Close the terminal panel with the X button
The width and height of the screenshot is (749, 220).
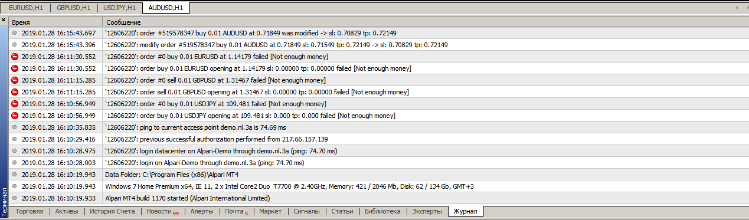[x=4, y=21]
